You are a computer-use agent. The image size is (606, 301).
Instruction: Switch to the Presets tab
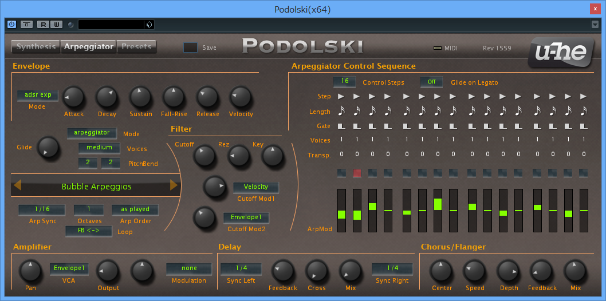(x=136, y=47)
